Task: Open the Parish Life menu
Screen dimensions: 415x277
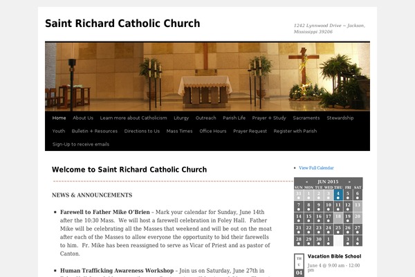Action: [x=234, y=118]
